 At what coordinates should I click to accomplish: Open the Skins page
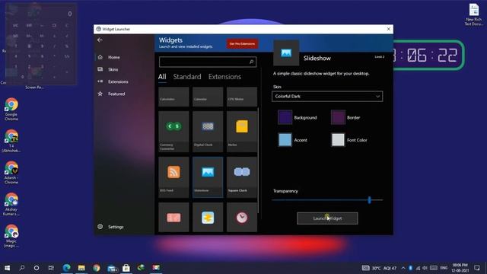tap(113, 69)
